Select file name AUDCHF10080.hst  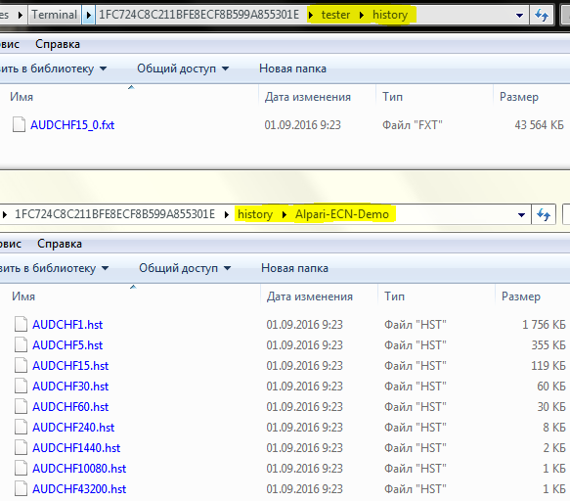[x=79, y=469]
